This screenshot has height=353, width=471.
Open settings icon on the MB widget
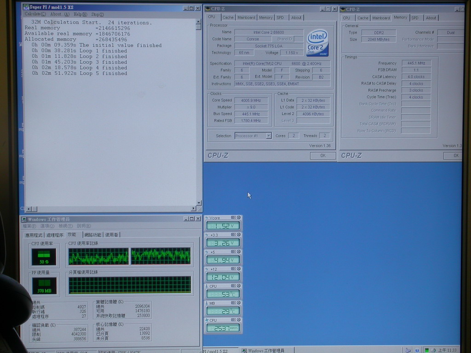click(233, 303)
